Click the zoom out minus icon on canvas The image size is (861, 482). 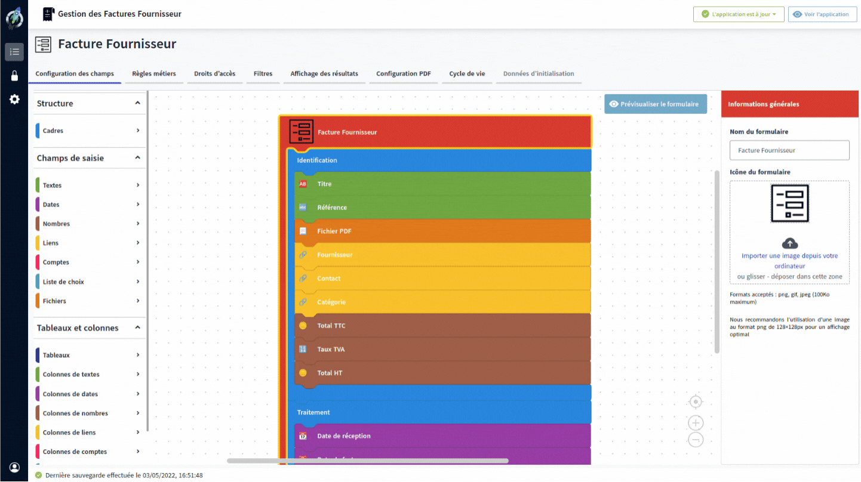pos(696,440)
